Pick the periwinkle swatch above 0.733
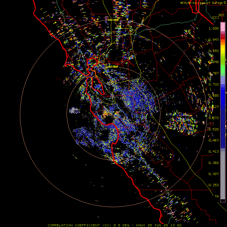The image size is (227, 227). click(x=223, y=80)
